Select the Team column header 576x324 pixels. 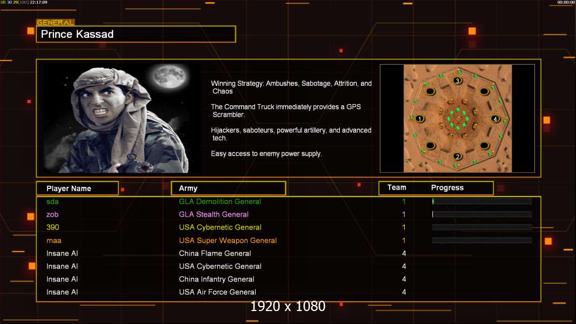click(397, 187)
